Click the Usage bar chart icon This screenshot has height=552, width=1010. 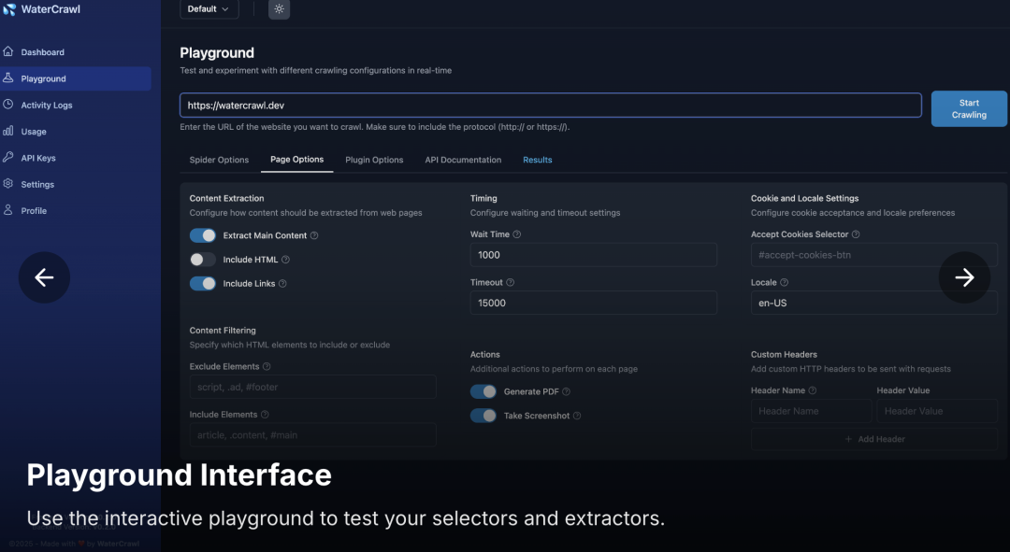pos(8,131)
